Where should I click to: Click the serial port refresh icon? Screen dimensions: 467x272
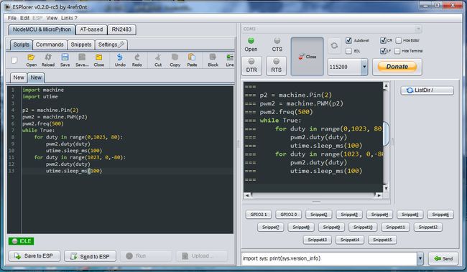[x=334, y=45]
